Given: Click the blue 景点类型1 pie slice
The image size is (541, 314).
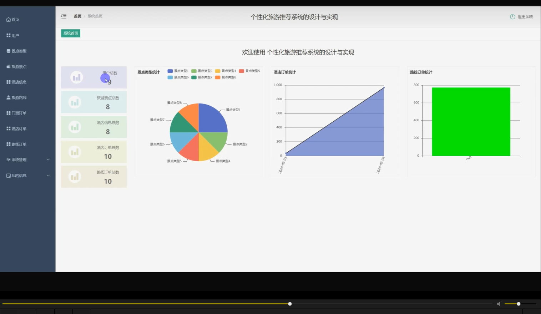Looking at the screenshot, I should pyautogui.click(x=212, y=118).
